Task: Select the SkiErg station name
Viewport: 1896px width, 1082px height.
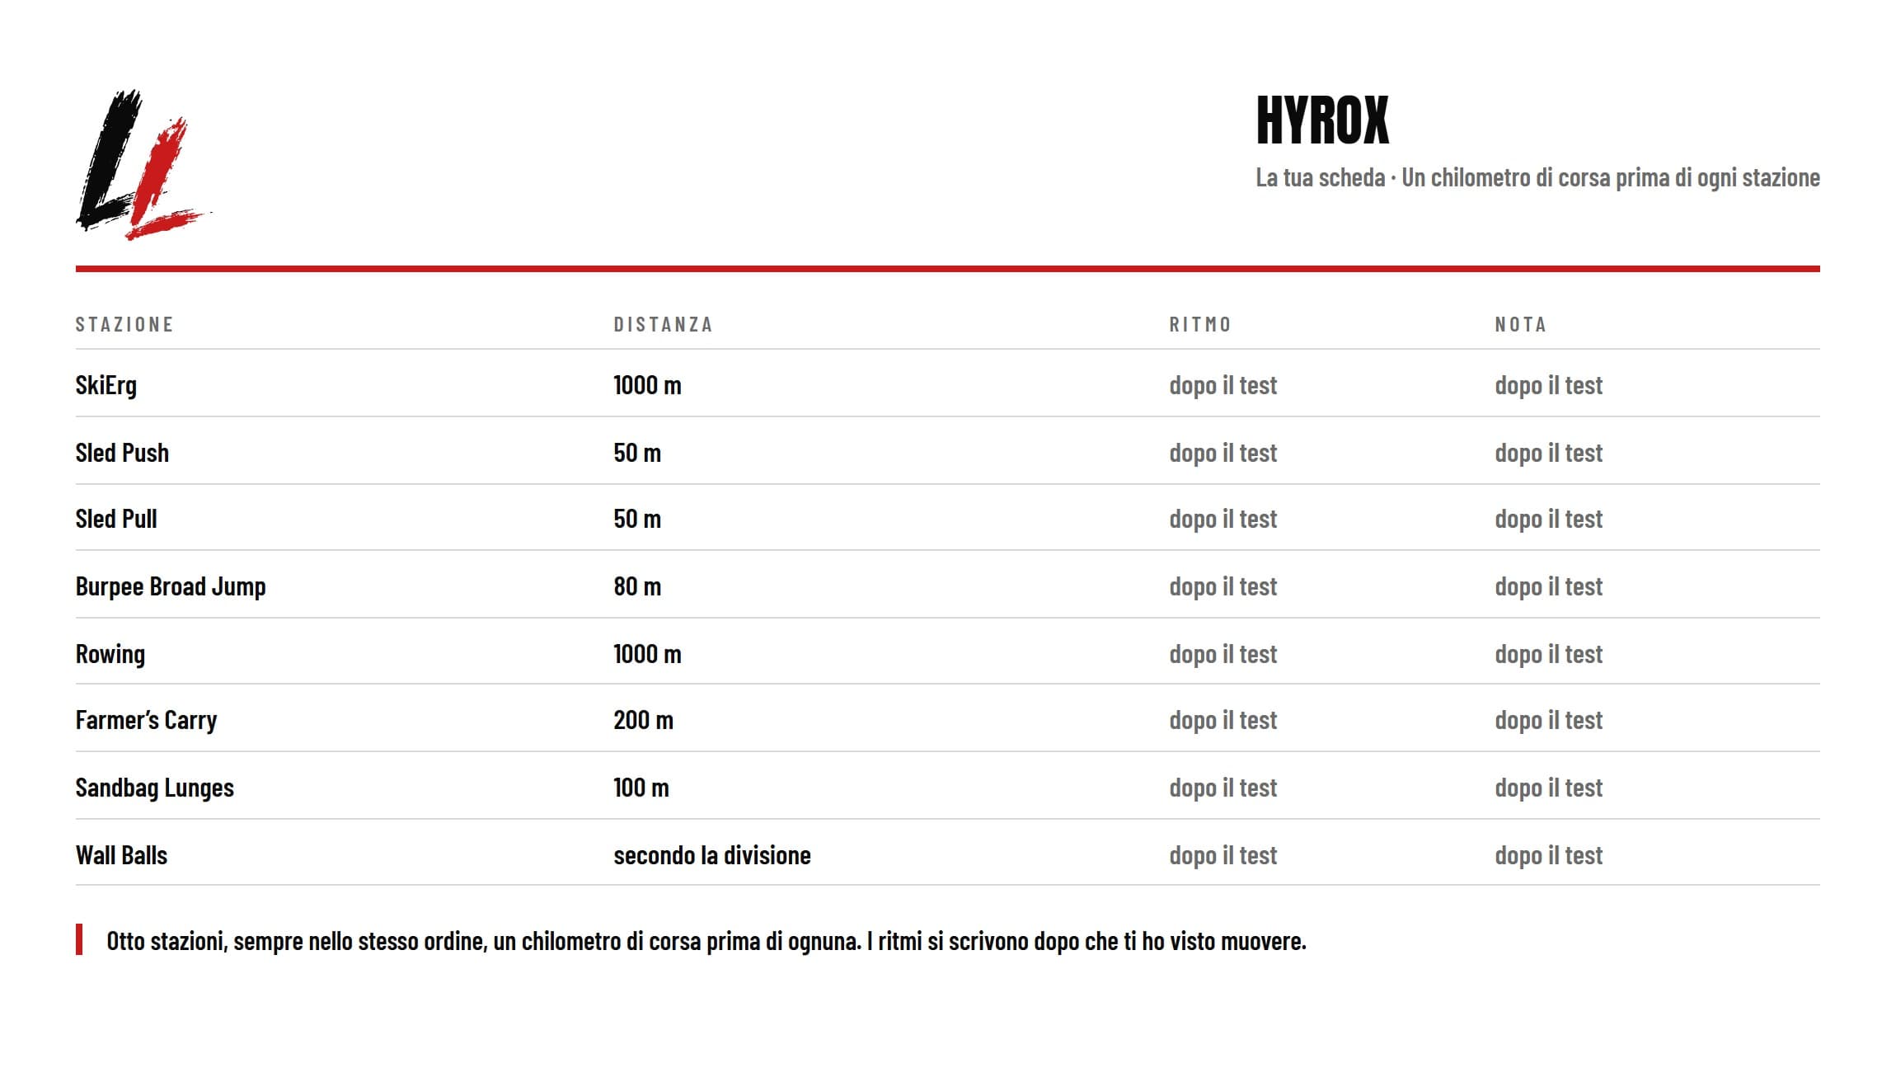Action: coord(106,385)
